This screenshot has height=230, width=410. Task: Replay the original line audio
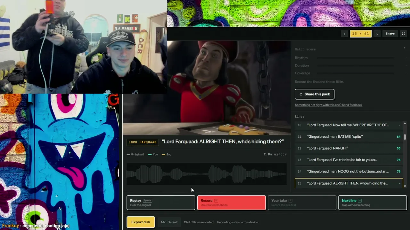click(x=161, y=203)
